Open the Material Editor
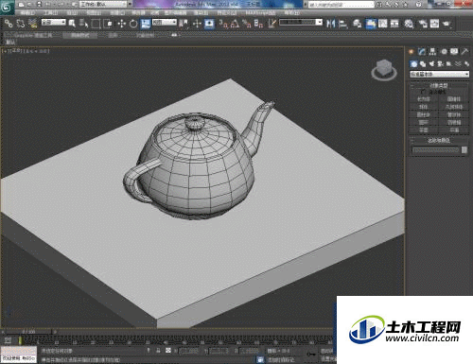The width and height of the screenshot is (473, 364). (409, 24)
